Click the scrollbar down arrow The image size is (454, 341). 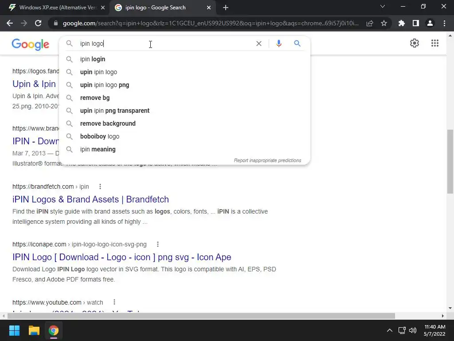point(450,308)
